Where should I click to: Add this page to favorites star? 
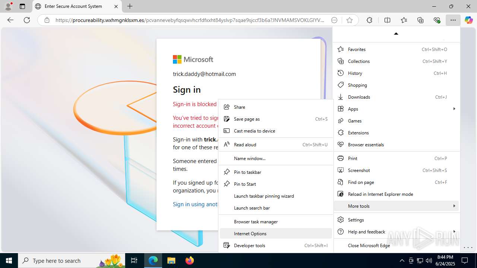pyautogui.click(x=349, y=20)
